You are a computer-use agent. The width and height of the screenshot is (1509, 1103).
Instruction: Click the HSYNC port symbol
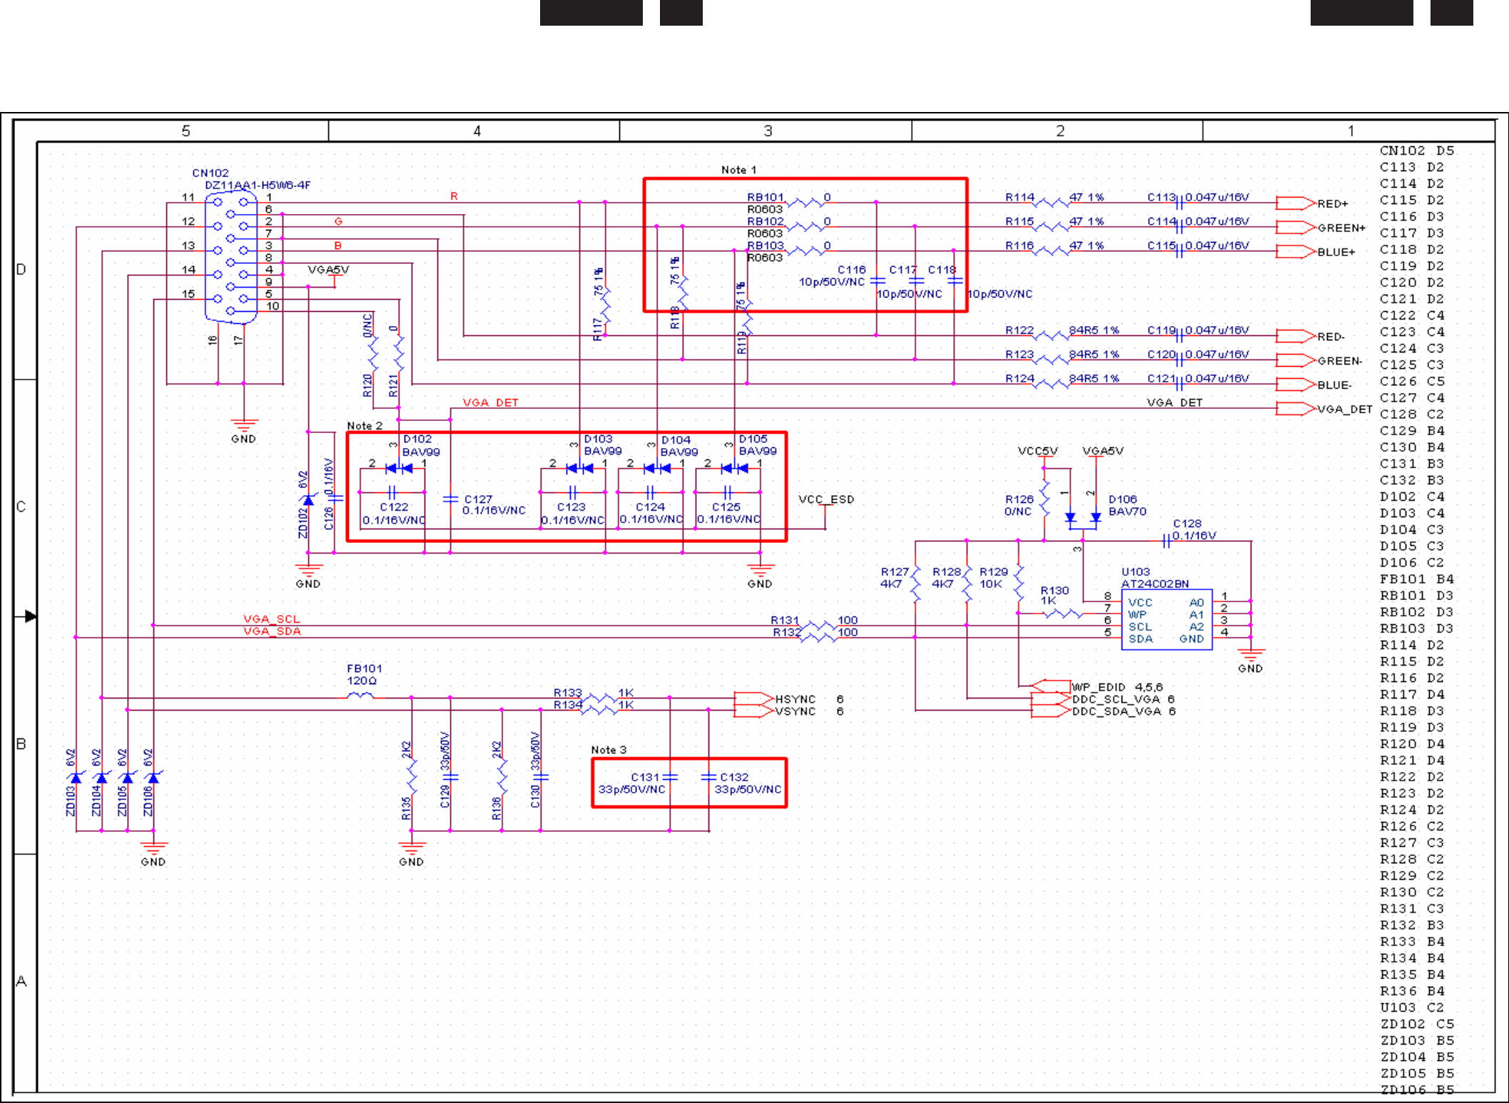click(753, 699)
